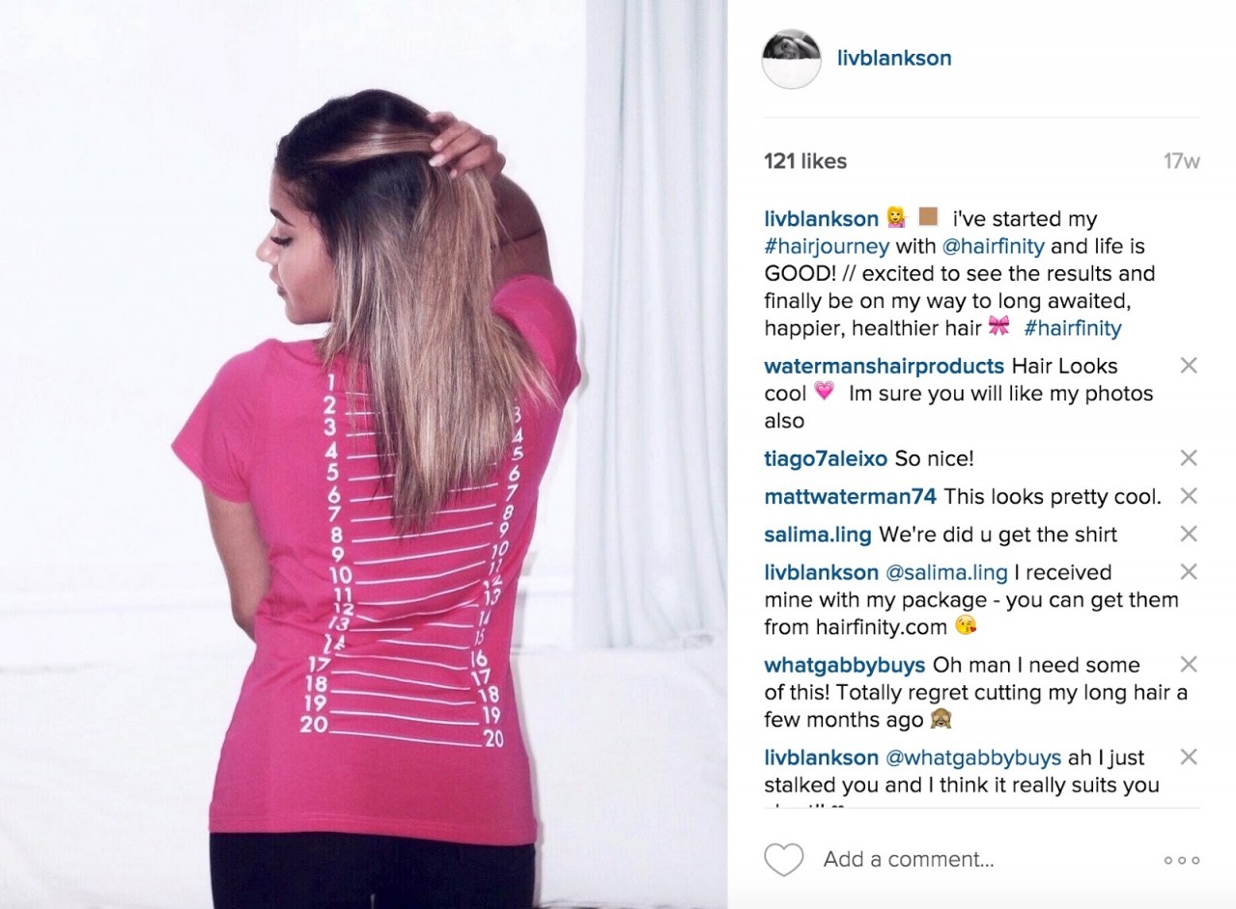View who liked via 121 likes
The image size is (1236, 909).
tap(805, 161)
